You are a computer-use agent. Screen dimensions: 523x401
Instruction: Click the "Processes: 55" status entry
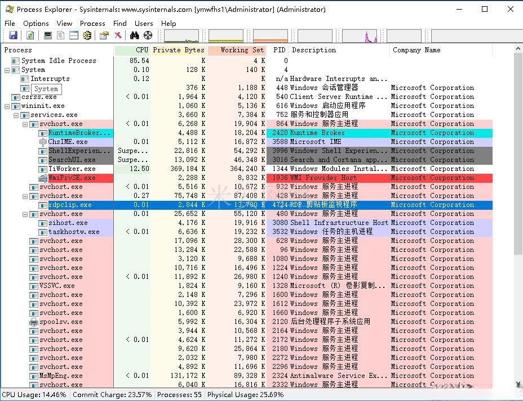179,395
